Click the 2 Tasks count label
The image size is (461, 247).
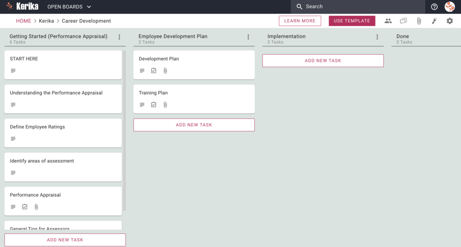[x=146, y=42]
